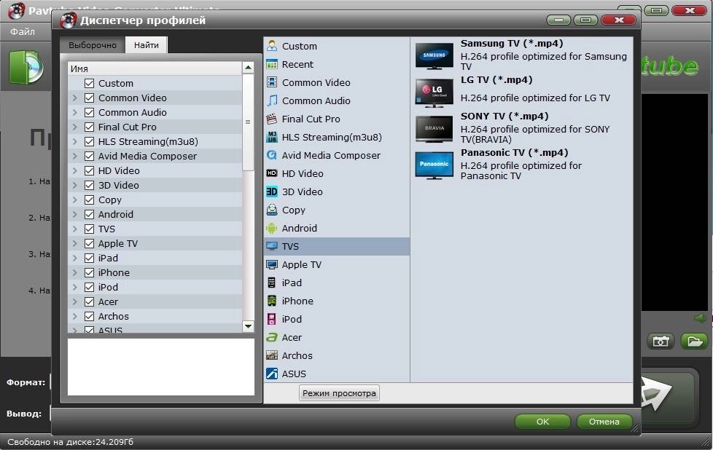Screen dimensions: 713x450
Task: Choose the iPad device icon
Action: point(272,283)
